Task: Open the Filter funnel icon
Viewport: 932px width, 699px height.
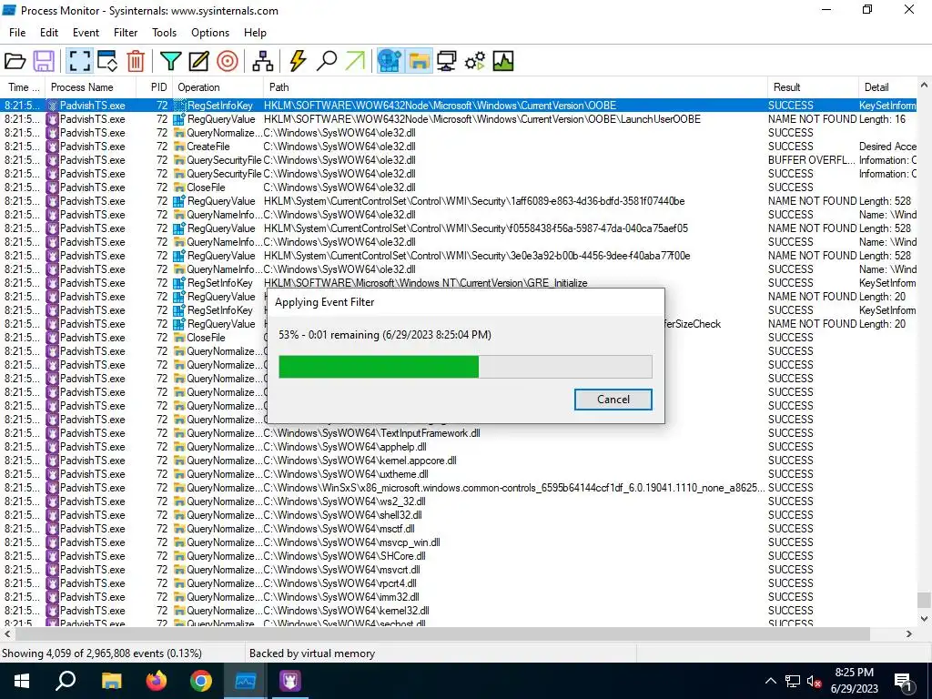Action: pyautogui.click(x=170, y=61)
